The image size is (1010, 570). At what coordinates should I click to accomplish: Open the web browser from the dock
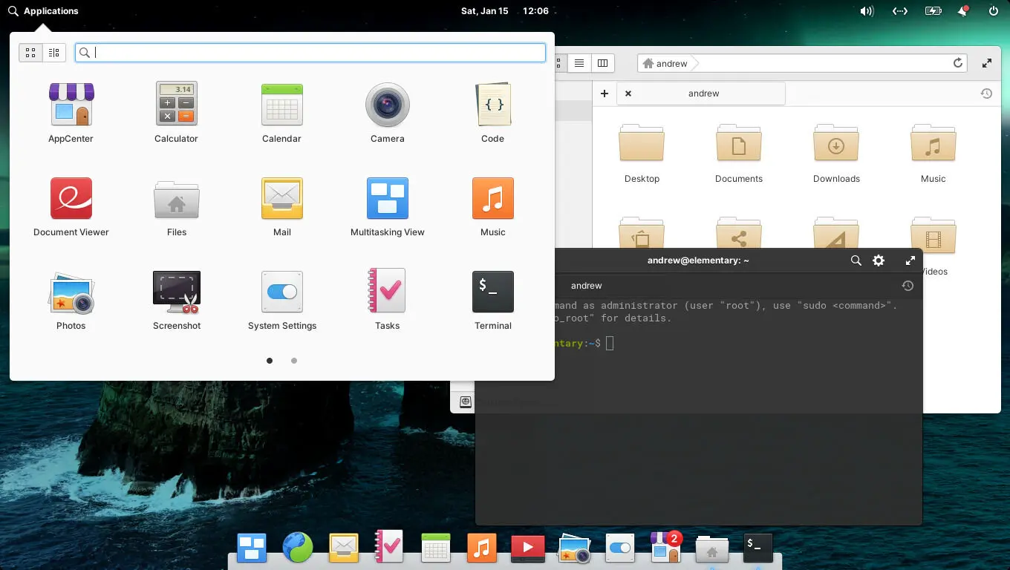(x=298, y=548)
